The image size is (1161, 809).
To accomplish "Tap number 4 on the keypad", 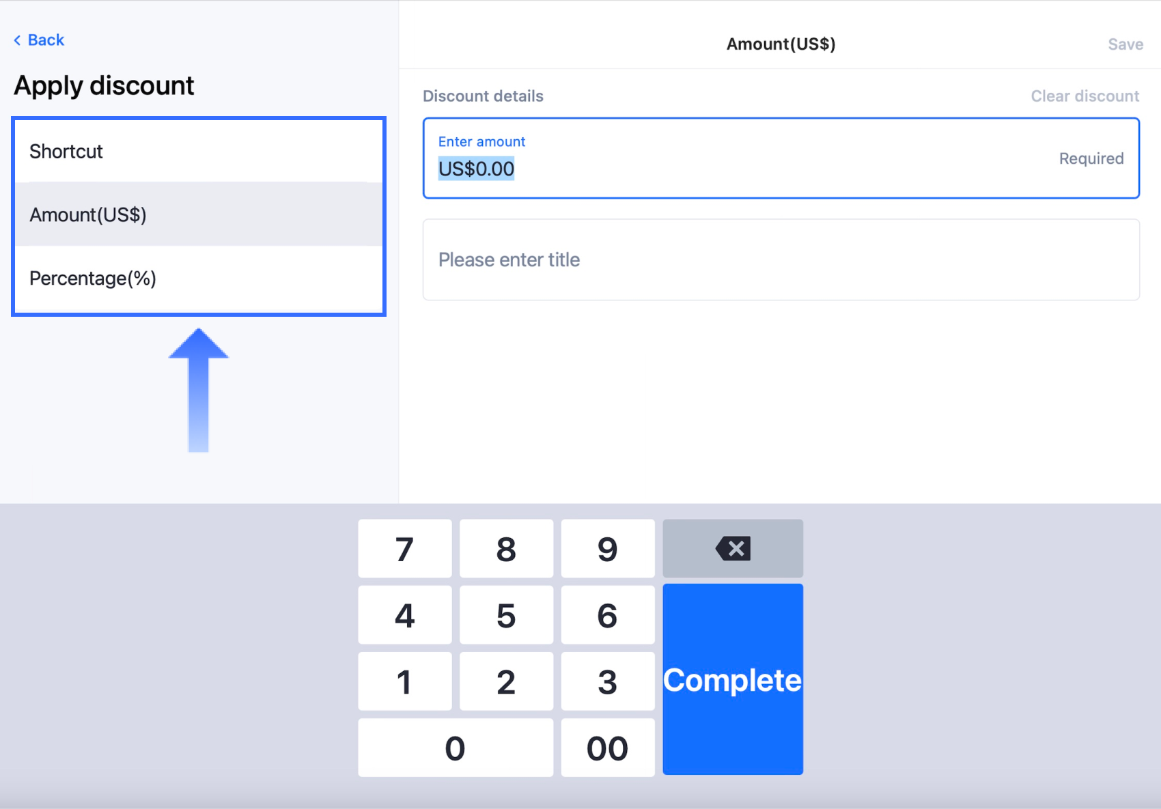I will [404, 615].
